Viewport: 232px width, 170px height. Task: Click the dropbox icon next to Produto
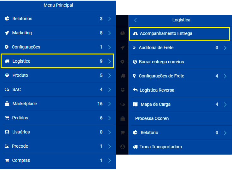(7, 75)
